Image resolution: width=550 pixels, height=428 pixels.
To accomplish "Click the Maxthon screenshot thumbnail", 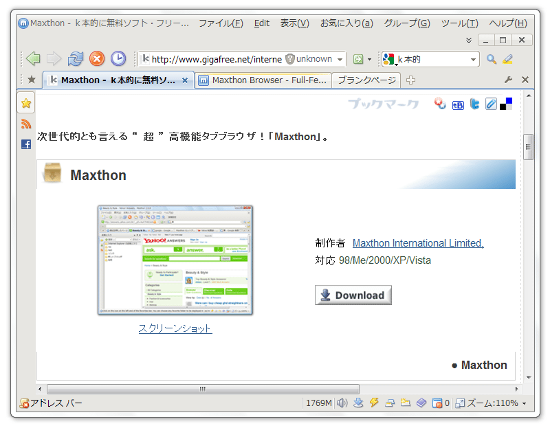I will tap(175, 260).
